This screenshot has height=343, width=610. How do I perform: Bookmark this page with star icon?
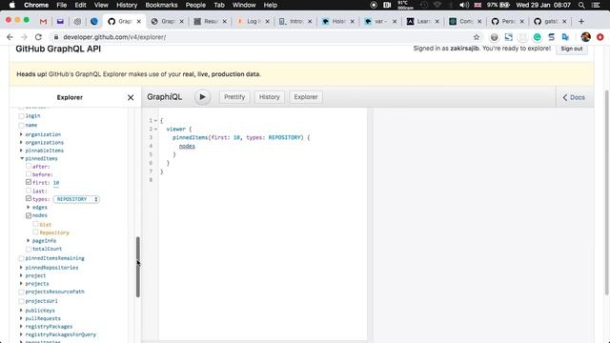477,37
